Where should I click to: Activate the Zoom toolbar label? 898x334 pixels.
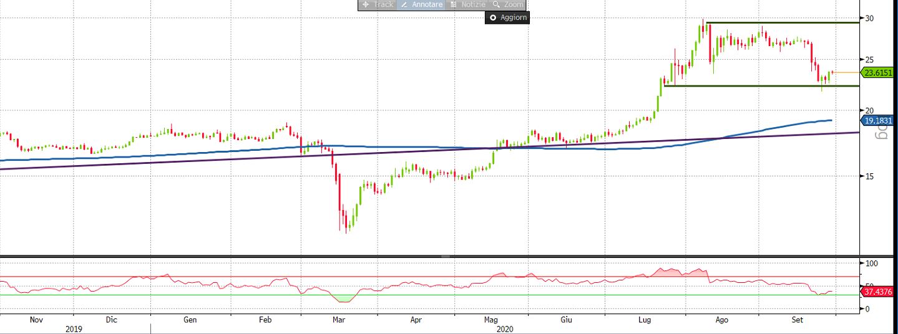[514, 4]
